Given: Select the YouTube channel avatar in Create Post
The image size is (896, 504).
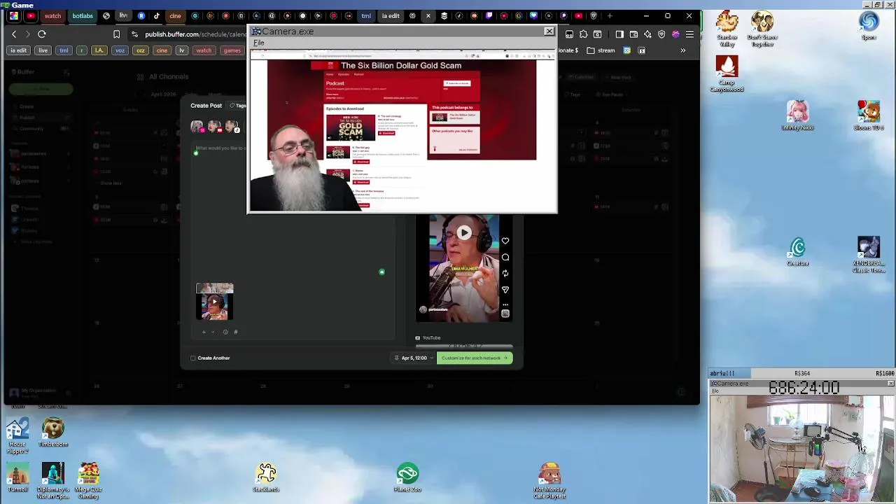Looking at the screenshot, I should pyautogui.click(x=214, y=127).
